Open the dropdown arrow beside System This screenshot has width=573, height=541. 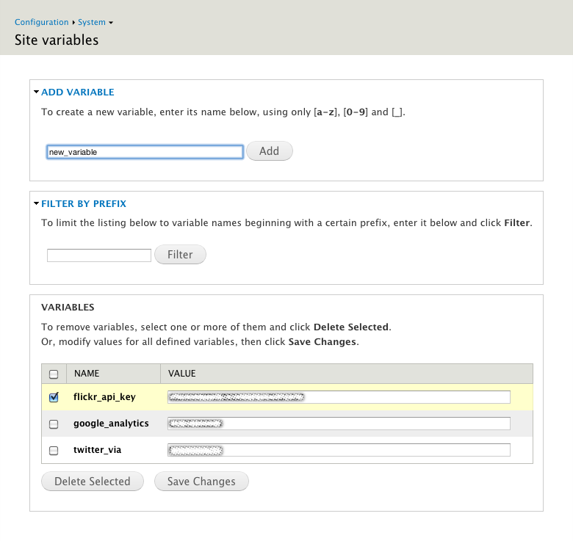pos(111,23)
